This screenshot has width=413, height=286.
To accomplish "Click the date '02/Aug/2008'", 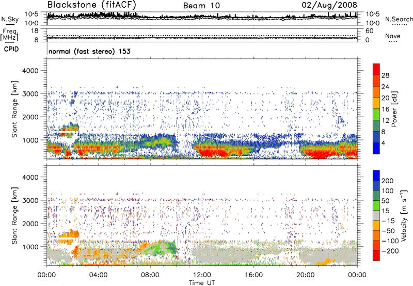I will pos(329,5).
